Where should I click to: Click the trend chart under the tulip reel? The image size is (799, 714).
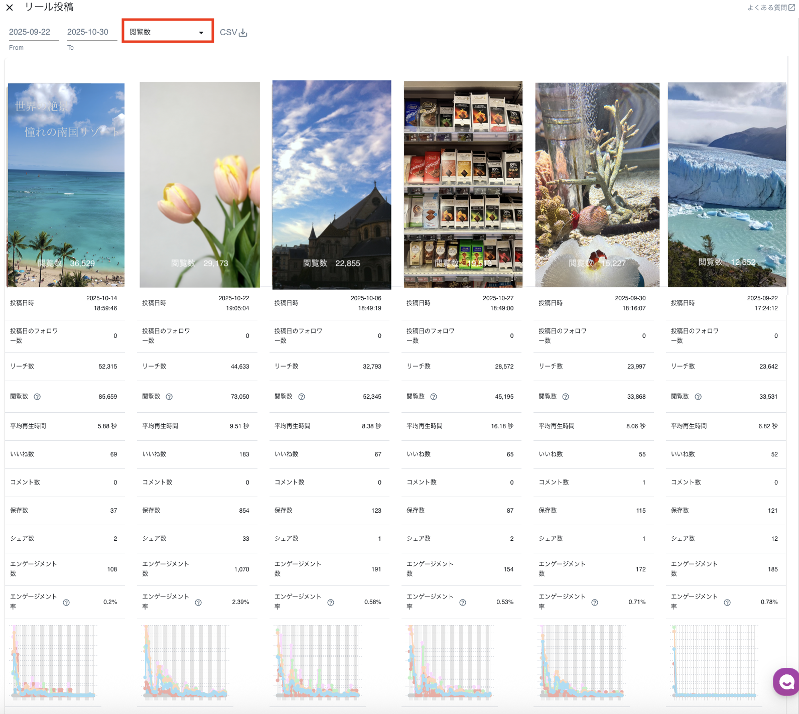coord(186,662)
